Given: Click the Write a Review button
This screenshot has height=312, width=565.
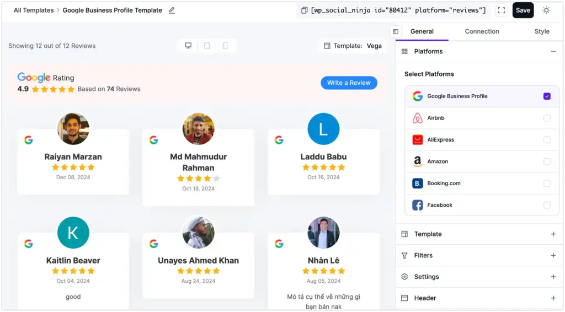Looking at the screenshot, I should point(349,83).
